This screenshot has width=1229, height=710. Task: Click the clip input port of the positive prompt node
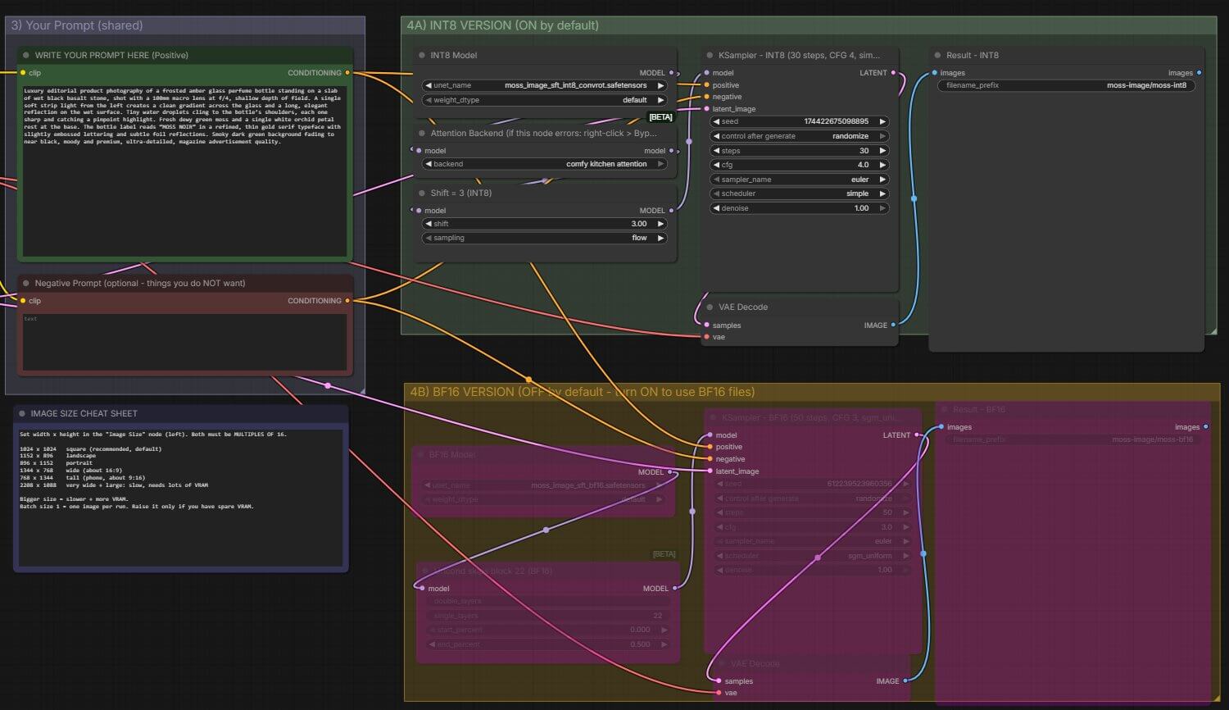(23, 73)
